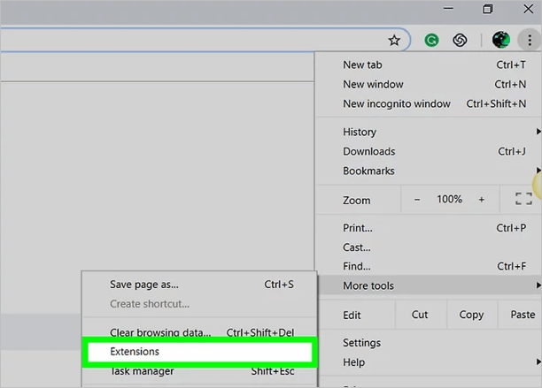Click the hexagon extension icon in toolbar
The width and height of the screenshot is (542, 388).
[460, 40]
